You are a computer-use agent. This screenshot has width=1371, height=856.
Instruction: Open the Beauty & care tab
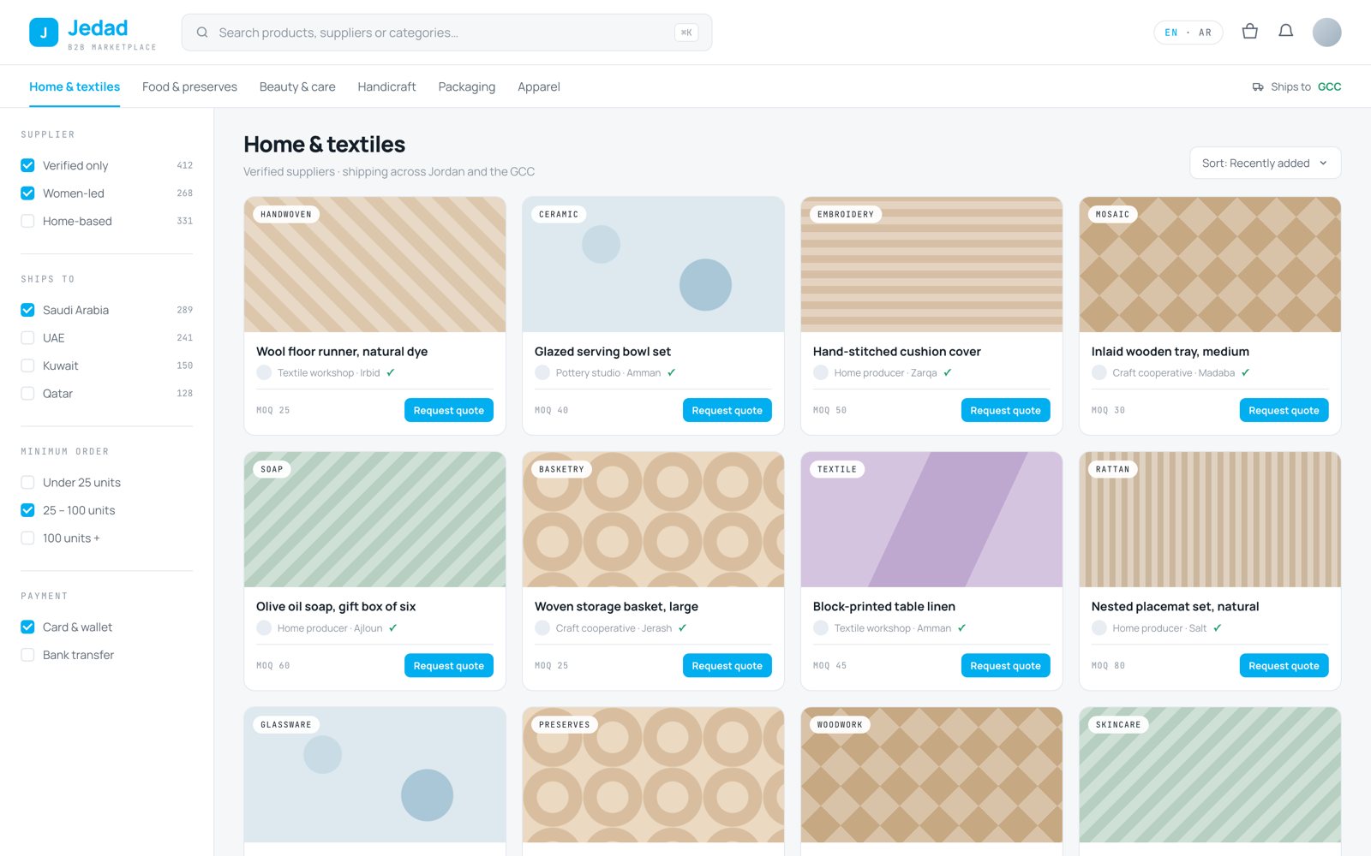(x=297, y=86)
